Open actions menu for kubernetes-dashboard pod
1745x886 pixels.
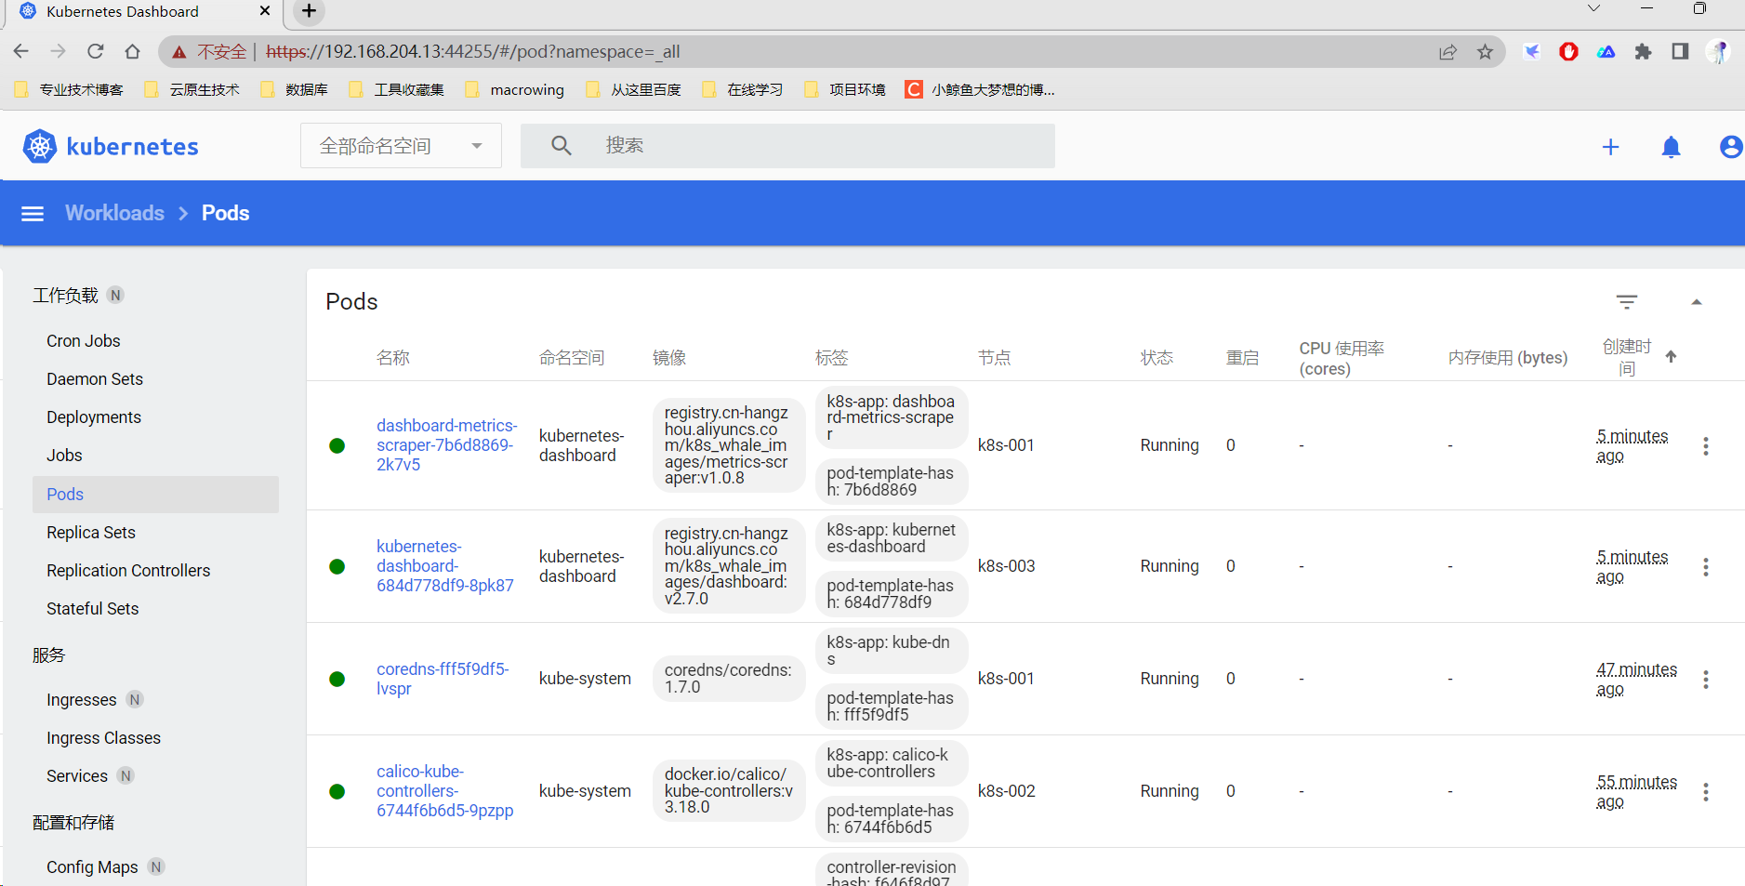1705,567
